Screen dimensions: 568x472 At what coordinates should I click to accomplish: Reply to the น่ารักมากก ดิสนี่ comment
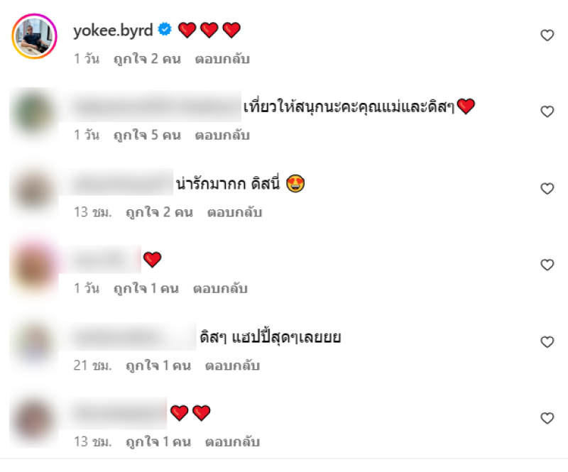[234, 213]
